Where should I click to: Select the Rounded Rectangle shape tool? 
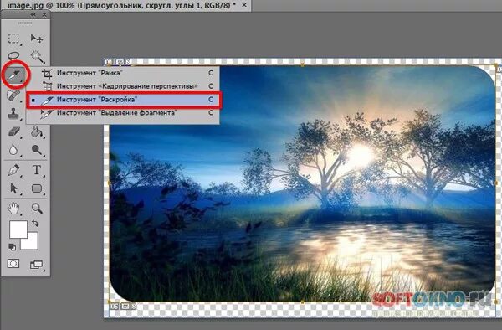[x=37, y=188]
